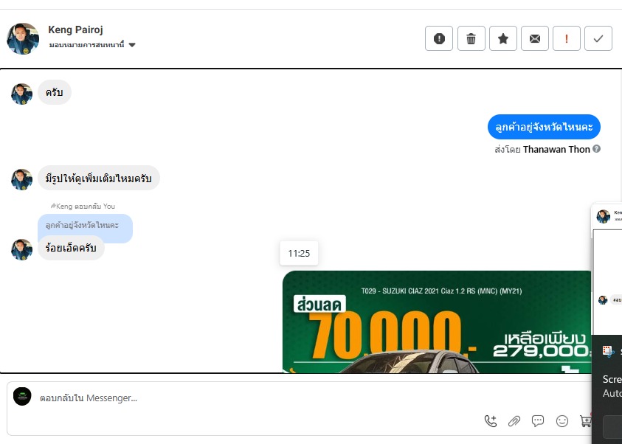
Task: Delete conversation with trash icon
Action: 471,38
